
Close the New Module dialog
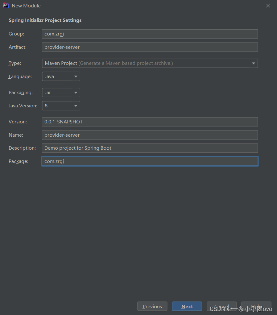[x=268, y=5]
